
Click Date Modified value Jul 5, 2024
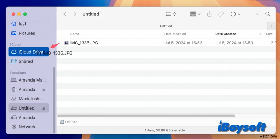(183, 43)
